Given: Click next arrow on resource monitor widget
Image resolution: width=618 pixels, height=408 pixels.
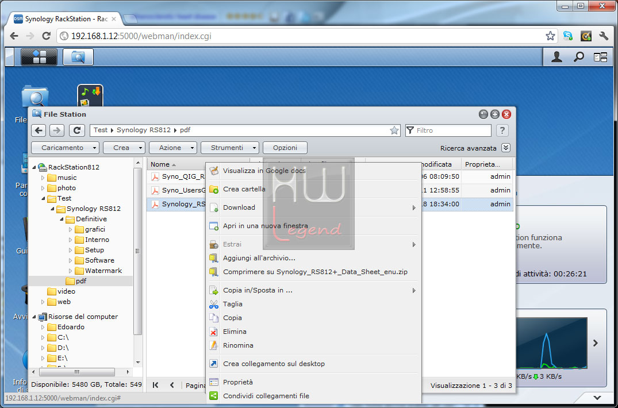Looking at the screenshot, I should [596, 343].
